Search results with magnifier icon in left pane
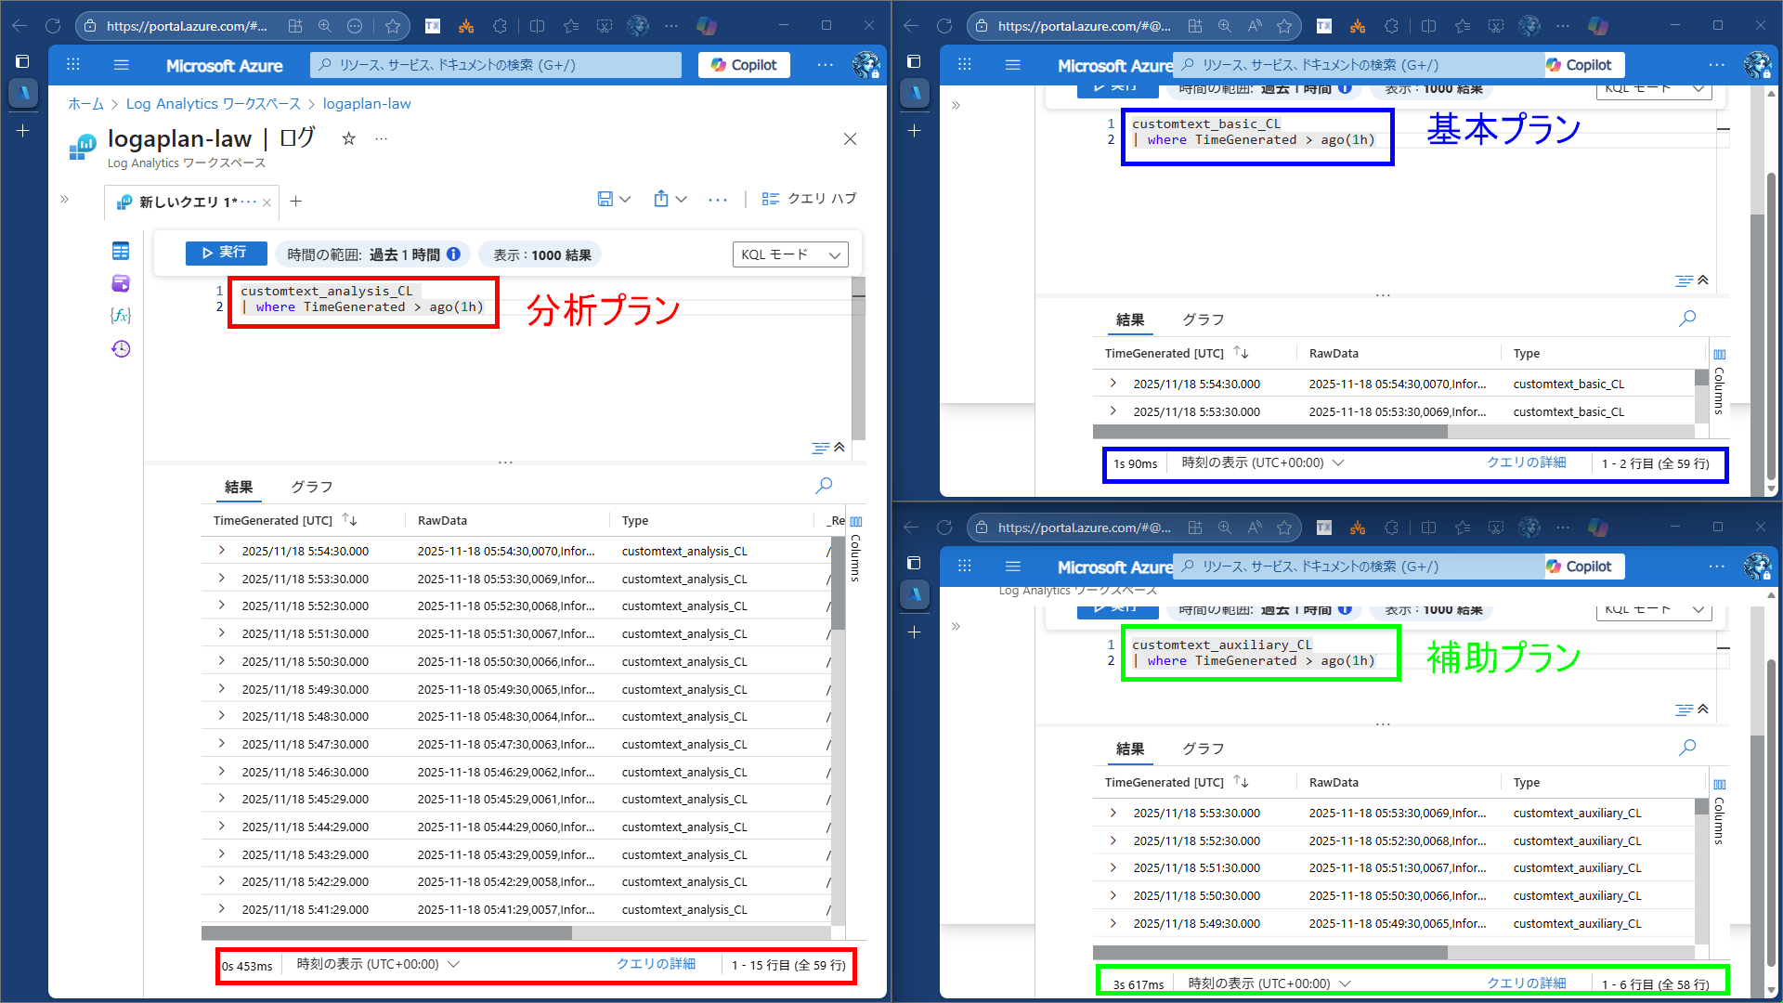The width and height of the screenshot is (1783, 1003). (824, 485)
